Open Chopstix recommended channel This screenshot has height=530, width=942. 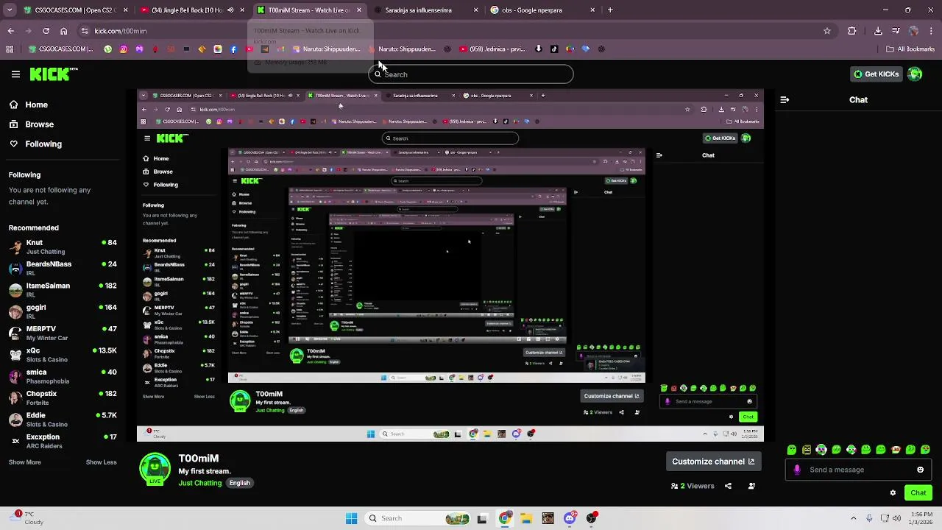[63, 397]
